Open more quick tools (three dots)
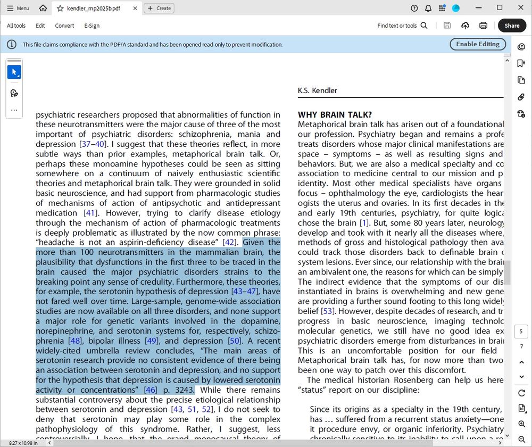This screenshot has width=532, height=447. tap(14, 110)
